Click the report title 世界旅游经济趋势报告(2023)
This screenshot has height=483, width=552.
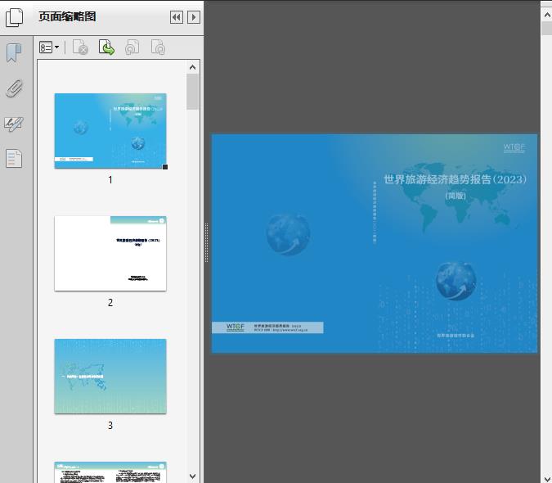pyautogui.click(x=456, y=179)
